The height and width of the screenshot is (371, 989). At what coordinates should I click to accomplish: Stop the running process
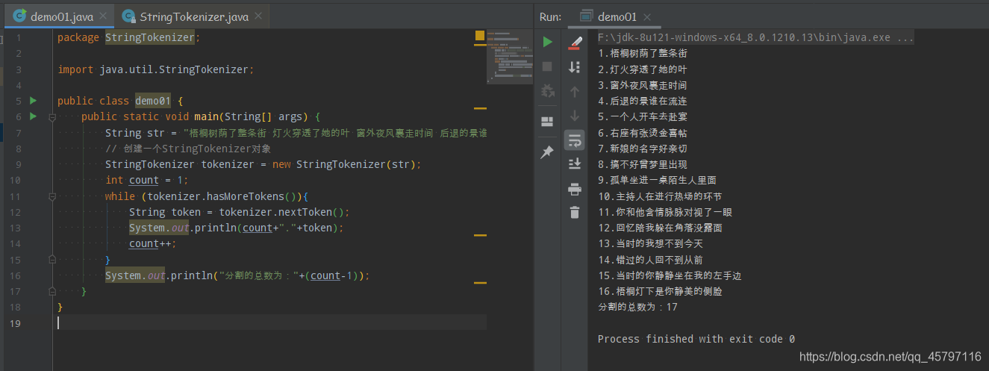[548, 66]
